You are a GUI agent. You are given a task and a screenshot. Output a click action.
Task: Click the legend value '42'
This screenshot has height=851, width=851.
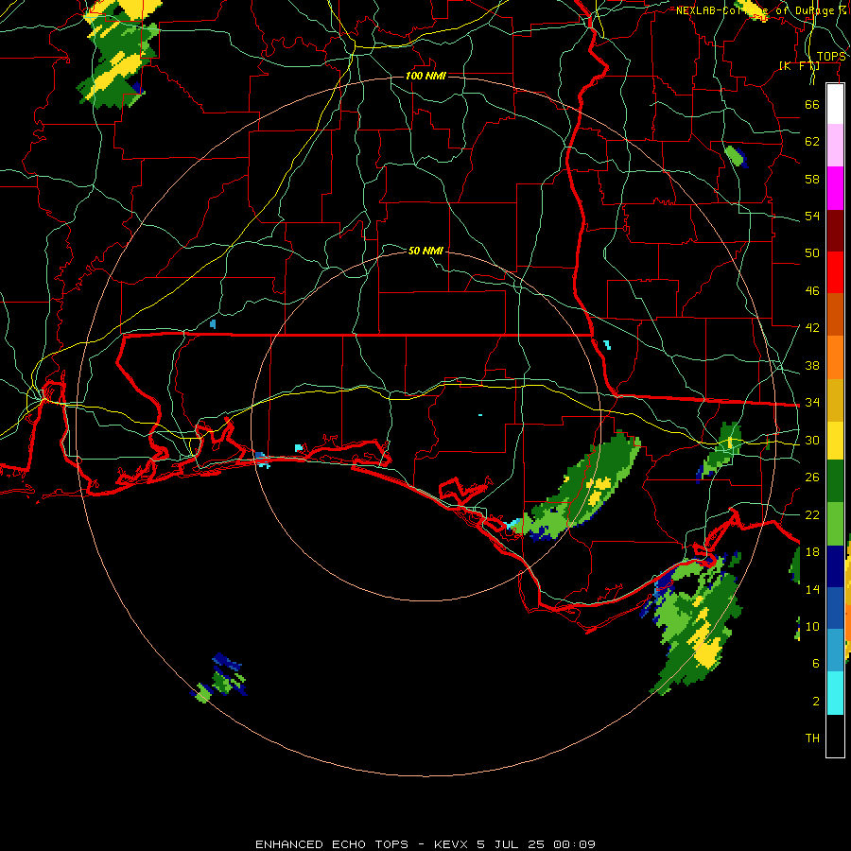(x=812, y=328)
